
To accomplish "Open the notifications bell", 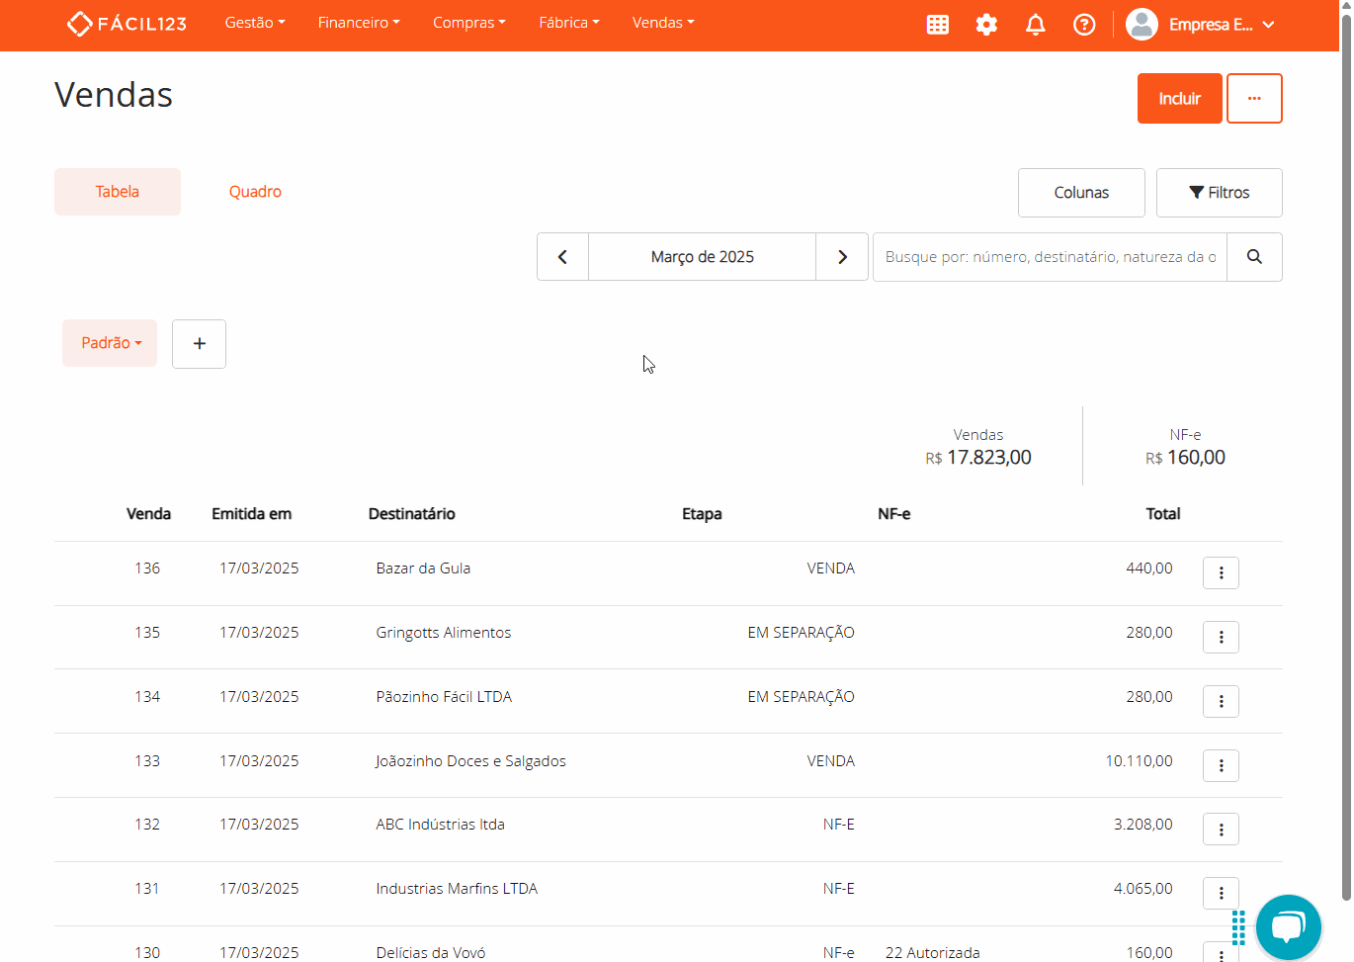I will coord(1035,24).
